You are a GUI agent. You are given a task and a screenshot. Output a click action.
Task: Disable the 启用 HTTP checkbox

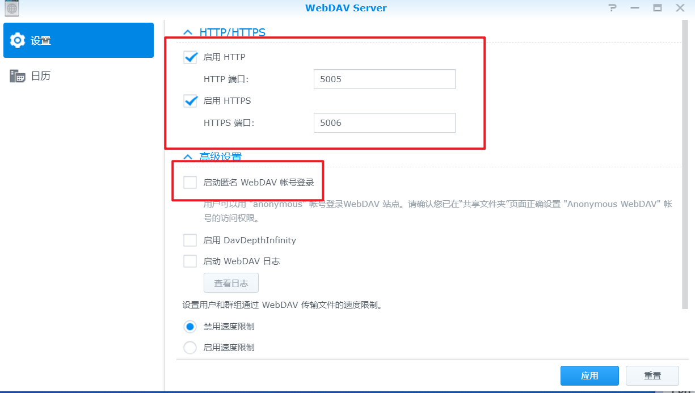pos(190,57)
